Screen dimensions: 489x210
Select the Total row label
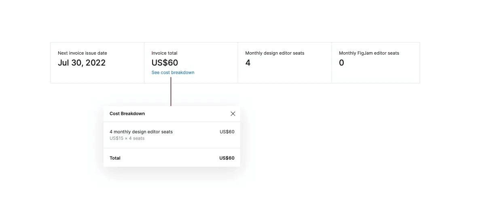click(115, 158)
